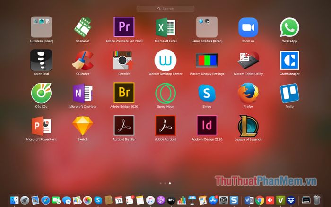Screen dimensions: 331x207
Task: Launch Adobe Acrobat
Action: 165,125
